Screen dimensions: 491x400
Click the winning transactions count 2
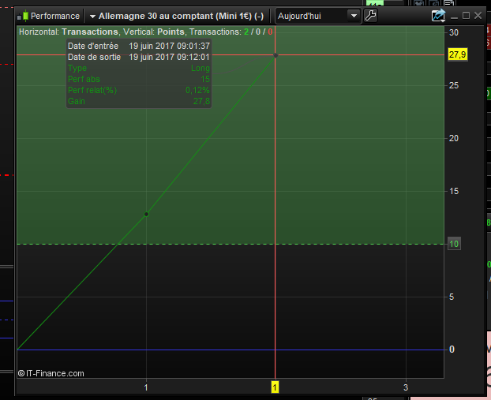(x=246, y=32)
